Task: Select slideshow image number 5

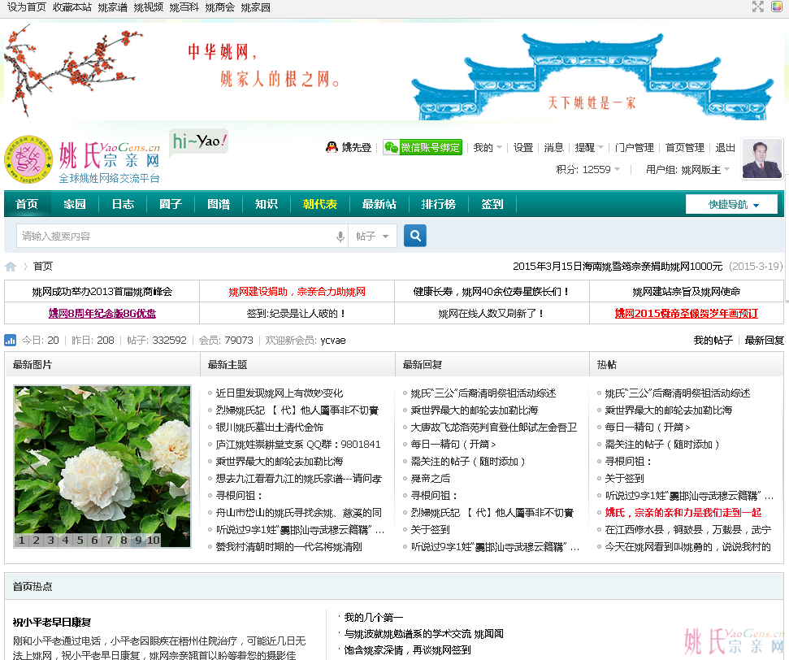Action: click(x=80, y=541)
